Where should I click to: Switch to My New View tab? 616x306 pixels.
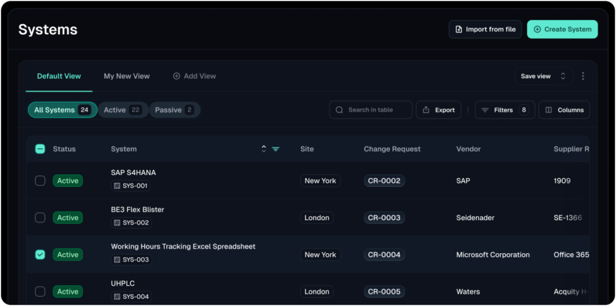pyautogui.click(x=127, y=76)
